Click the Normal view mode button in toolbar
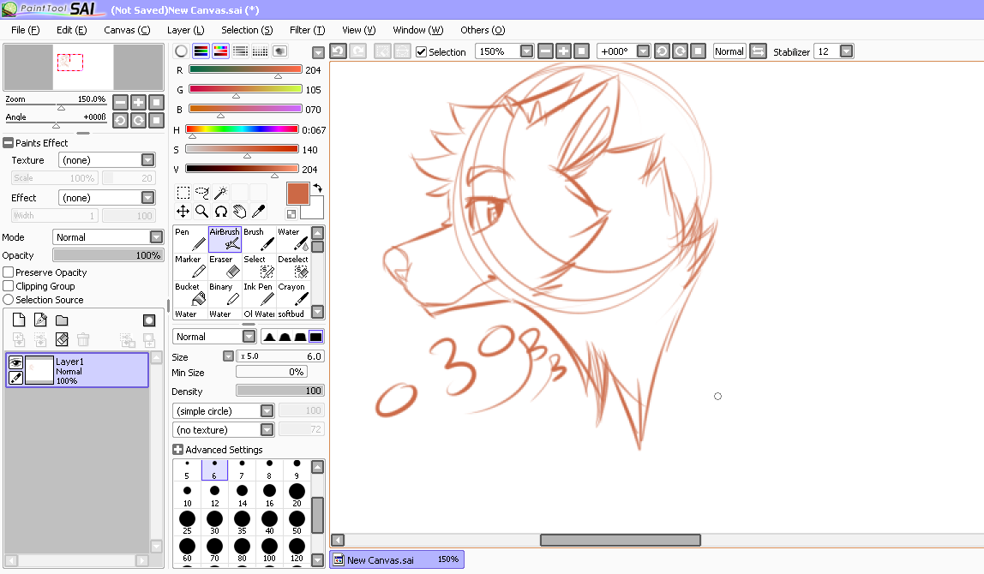The height and width of the screenshot is (574, 984). click(729, 51)
